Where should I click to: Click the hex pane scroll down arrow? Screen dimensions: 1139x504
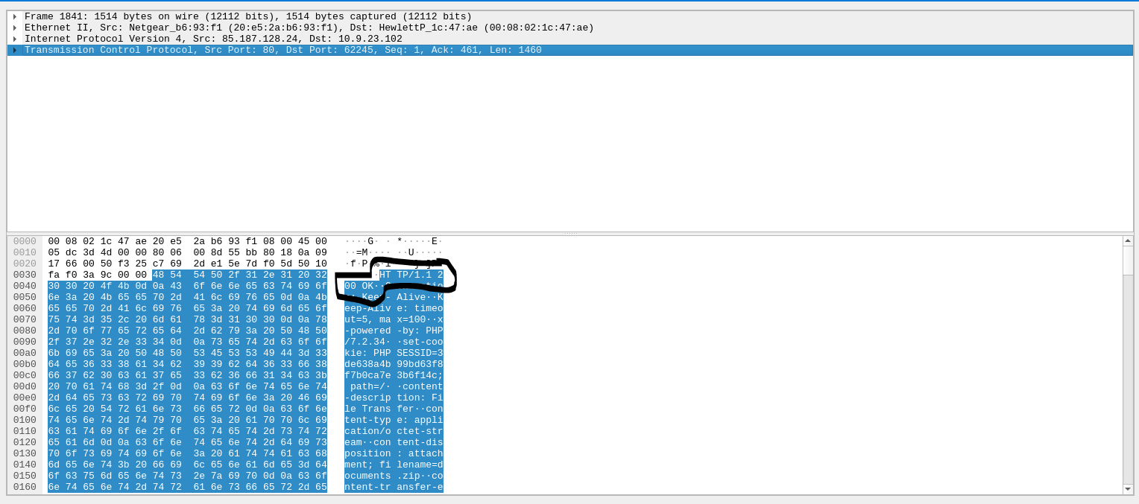coord(1128,489)
